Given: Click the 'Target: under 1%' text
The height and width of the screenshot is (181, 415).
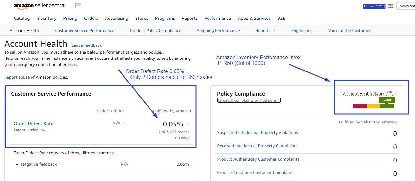Looking at the screenshot, I should pyautogui.click(x=29, y=130).
